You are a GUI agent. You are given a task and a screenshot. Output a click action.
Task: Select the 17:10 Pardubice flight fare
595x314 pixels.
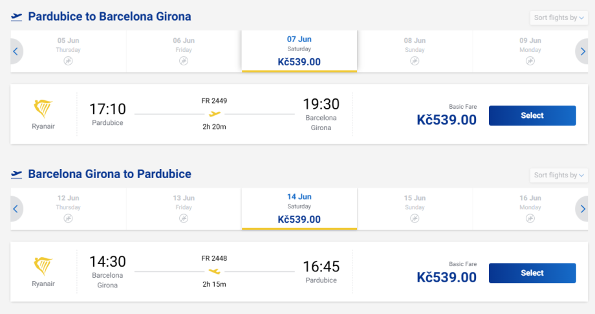coord(532,115)
